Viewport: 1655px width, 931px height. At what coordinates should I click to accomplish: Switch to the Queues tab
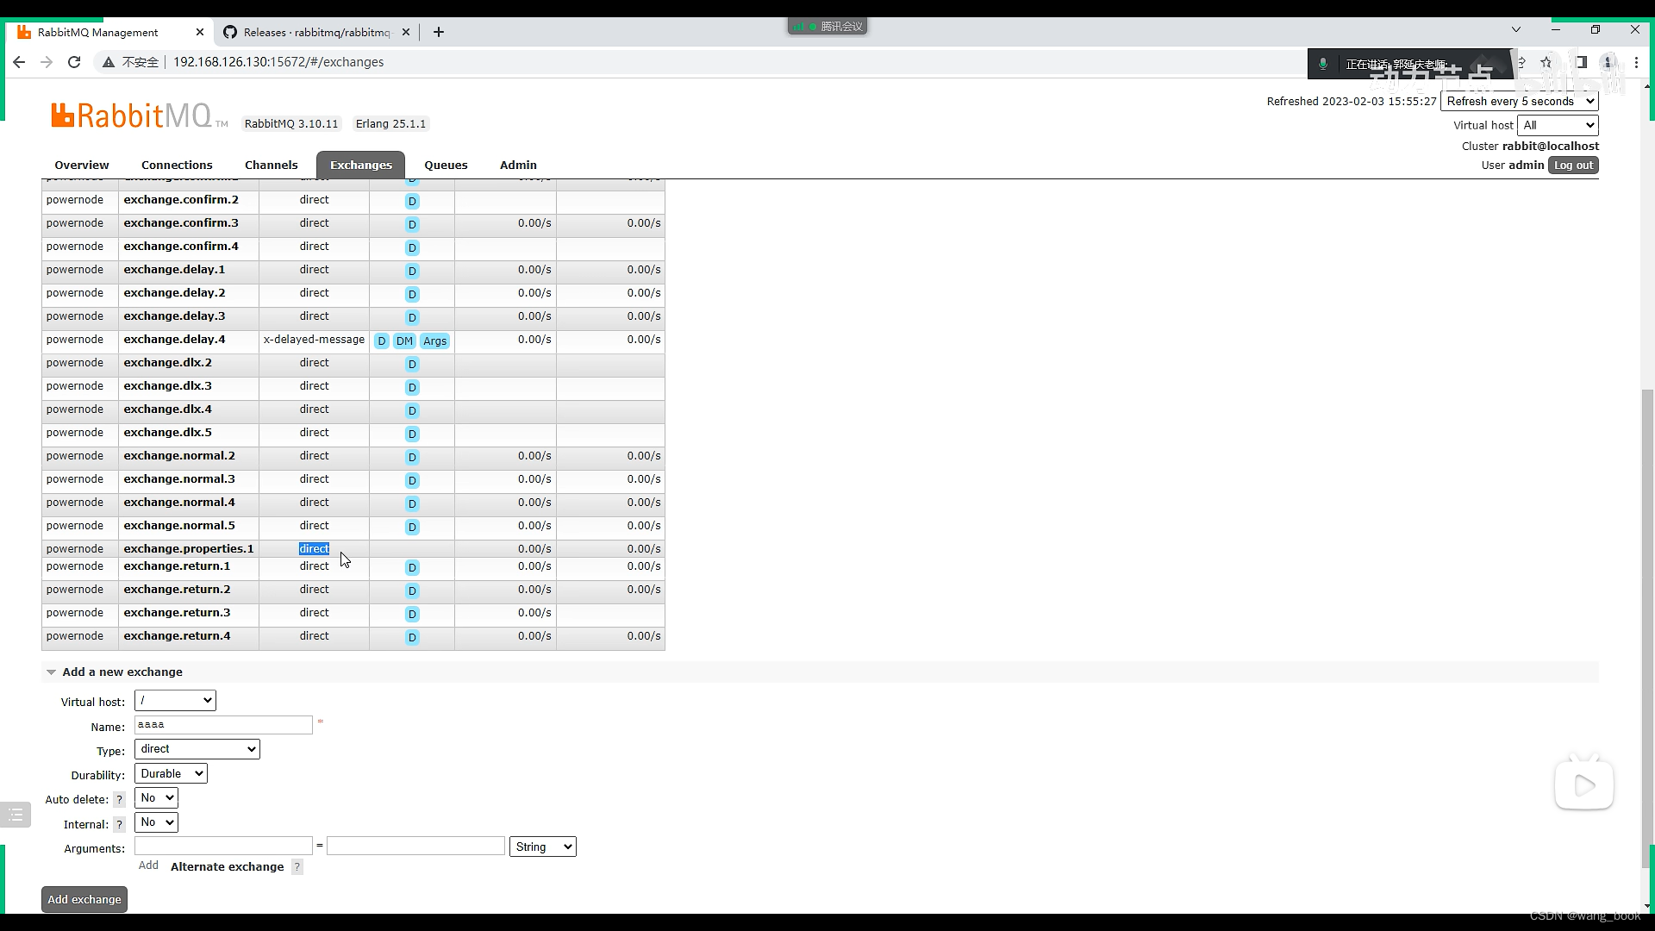pyautogui.click(x=446, y=165)
